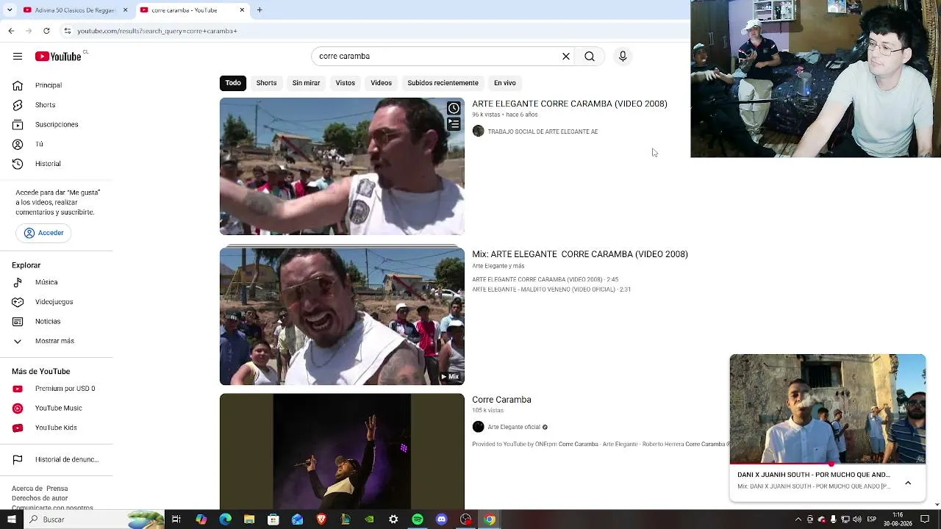Open Discord from the taskbar

tap(441, 519)
